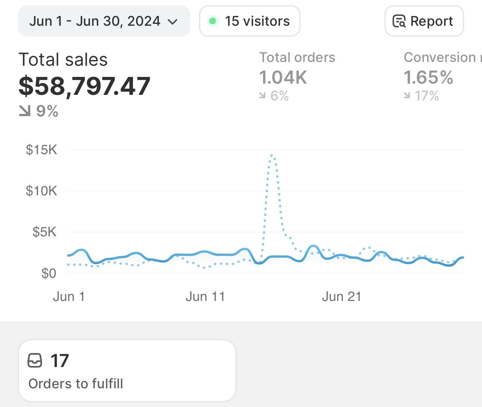
Task: Click the down arrow beside 9%
Action: point(25,111)
